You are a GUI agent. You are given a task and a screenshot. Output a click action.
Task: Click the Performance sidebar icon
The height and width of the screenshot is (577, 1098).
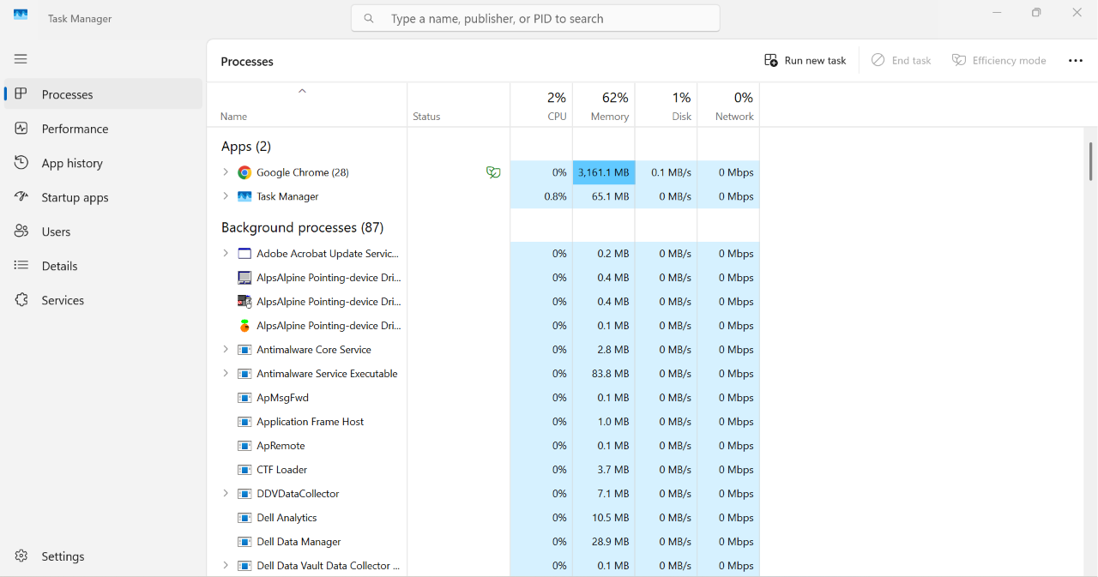(21, 129)
